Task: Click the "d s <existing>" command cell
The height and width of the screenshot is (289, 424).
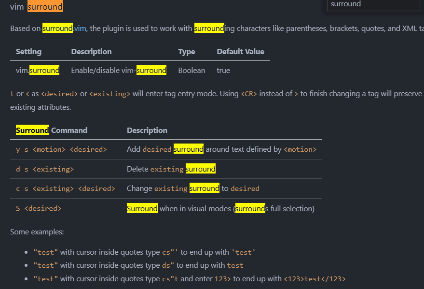Action: pyautogui.click(x=45, y=169)
